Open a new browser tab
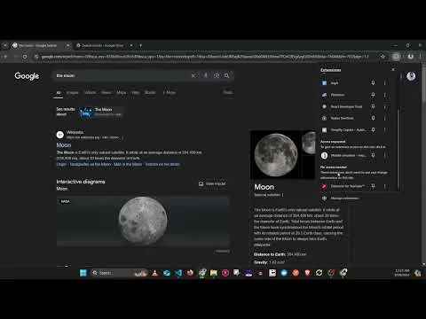Viewport: 426px width, 319px height. tap(141, 45)
